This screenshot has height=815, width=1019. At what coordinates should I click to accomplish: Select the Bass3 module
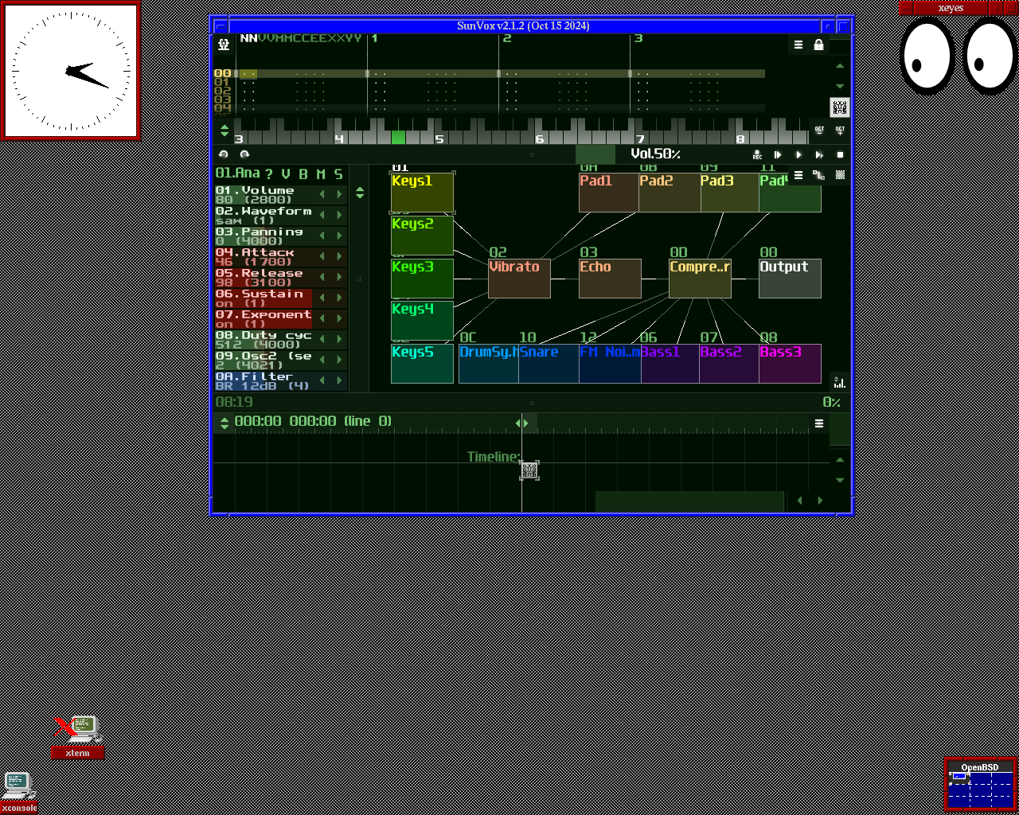(x=790, y=364)
